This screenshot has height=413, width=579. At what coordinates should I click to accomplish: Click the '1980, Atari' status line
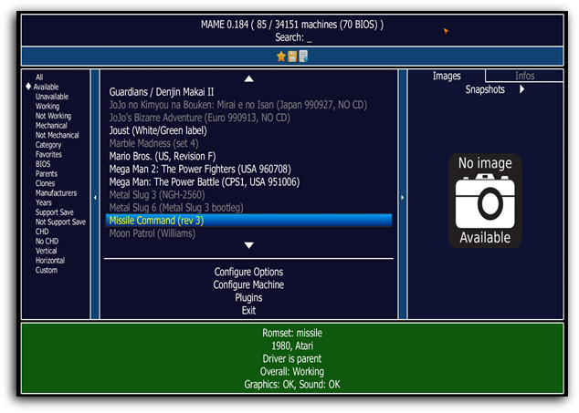[x=292, y=346]
